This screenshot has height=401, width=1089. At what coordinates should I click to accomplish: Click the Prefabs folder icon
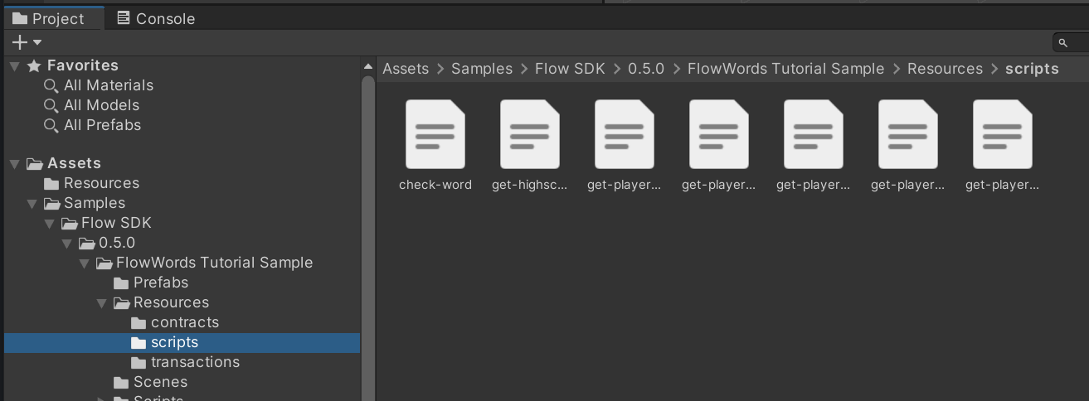[121, 283]
